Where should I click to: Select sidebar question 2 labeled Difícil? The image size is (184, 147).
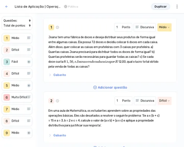(17, 50)
